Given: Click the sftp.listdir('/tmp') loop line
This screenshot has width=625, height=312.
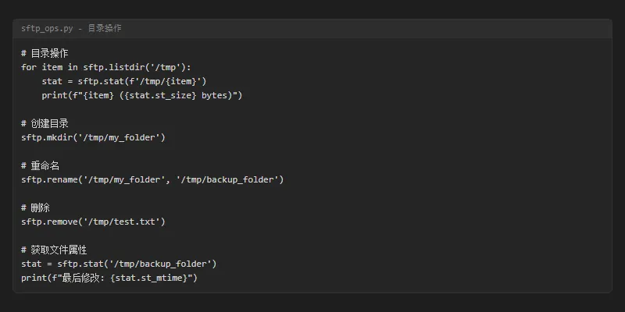Looking at the screenshot, I should 106,67.
